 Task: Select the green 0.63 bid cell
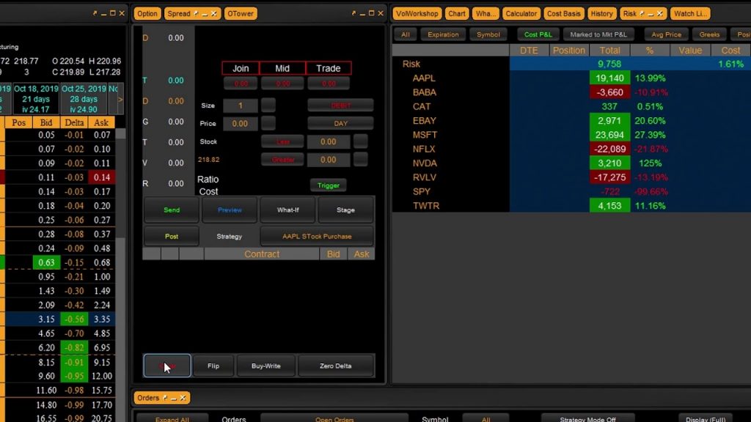pos(46,263)
